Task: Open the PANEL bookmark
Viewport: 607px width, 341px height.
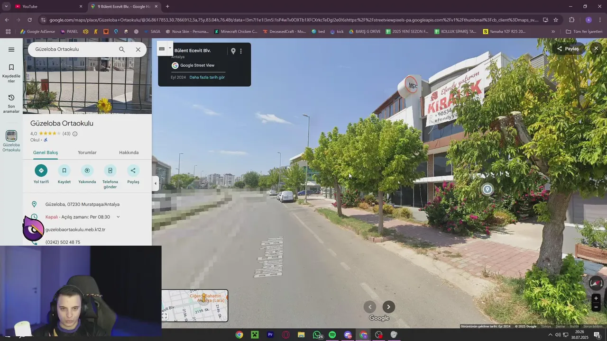Action: click(x=69, y=32)
